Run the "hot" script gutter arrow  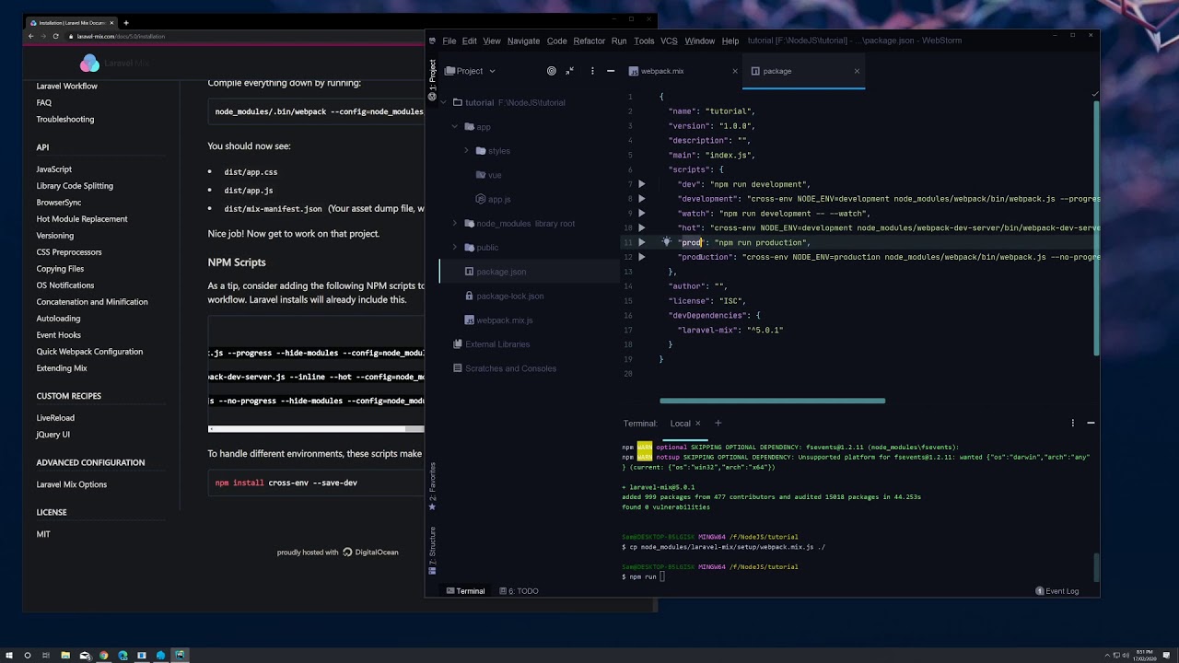pos(642,227)
